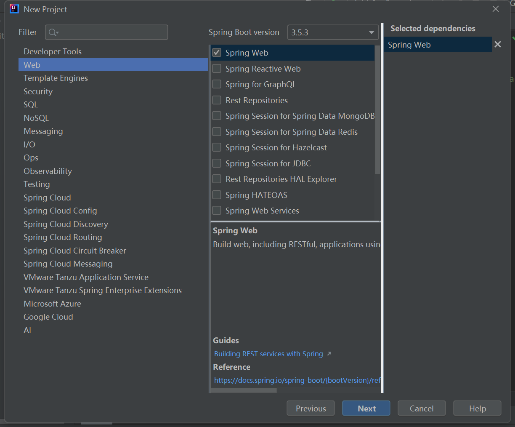Check Spring for GraphQL dependency

point(217,84)
